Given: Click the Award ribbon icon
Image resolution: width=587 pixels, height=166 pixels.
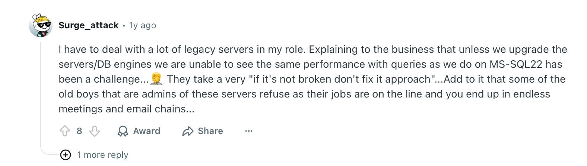Looking at the screenshot, I should [123, 131].
